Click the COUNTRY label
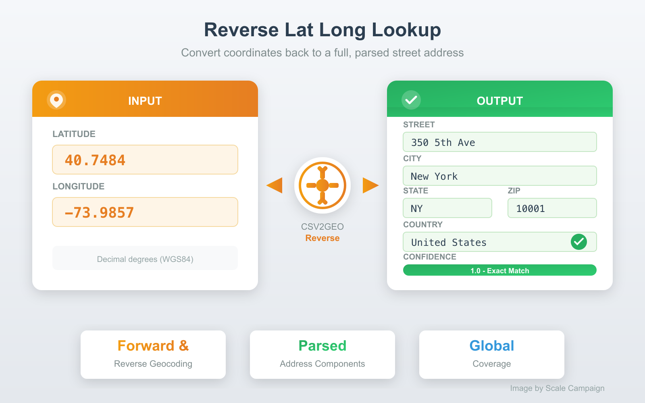This screenshot has width=645, height=403. [423, 224]
